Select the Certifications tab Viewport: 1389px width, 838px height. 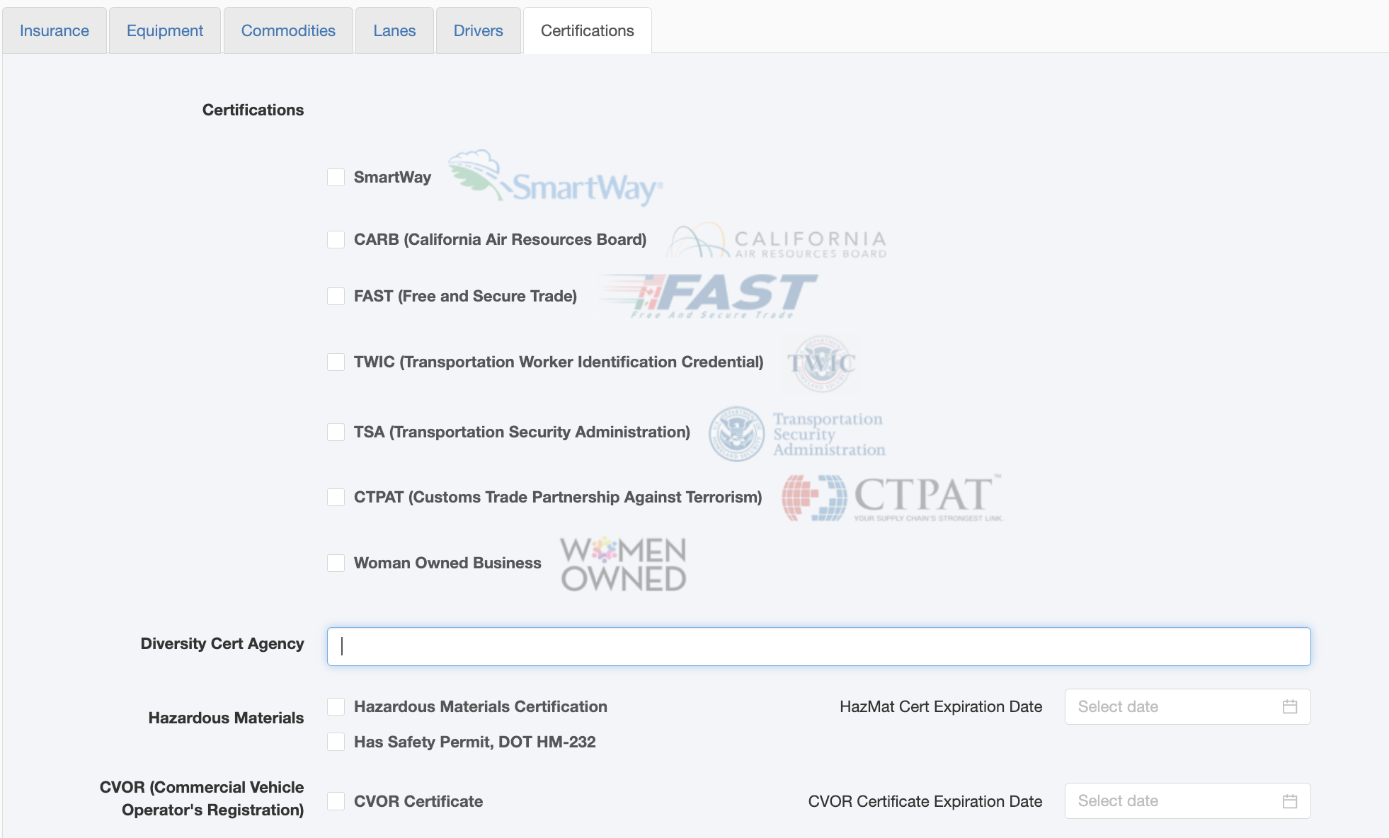588,30
